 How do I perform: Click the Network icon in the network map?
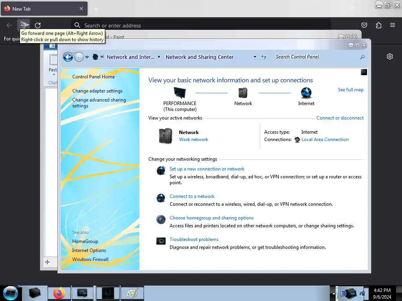(x=243, y=92)
